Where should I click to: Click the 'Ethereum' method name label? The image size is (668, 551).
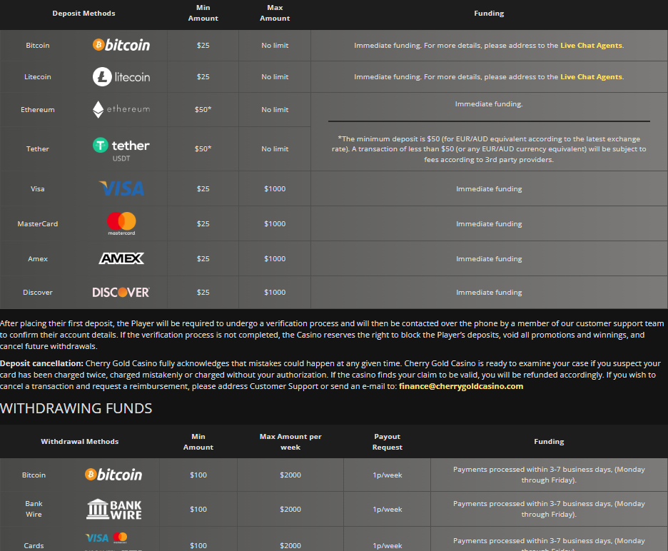pyautogui.click(x=38, y=109)
